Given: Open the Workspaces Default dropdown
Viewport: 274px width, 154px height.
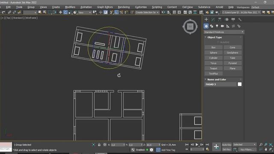Looking at the screenshot, I should (x=262, y=7).
